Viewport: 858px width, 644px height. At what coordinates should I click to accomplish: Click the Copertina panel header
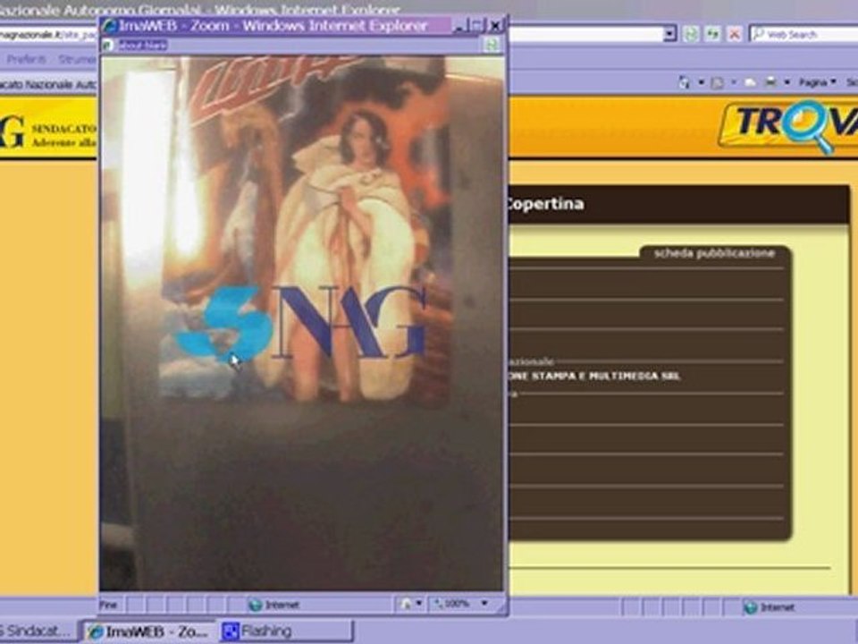click(677, 204)
